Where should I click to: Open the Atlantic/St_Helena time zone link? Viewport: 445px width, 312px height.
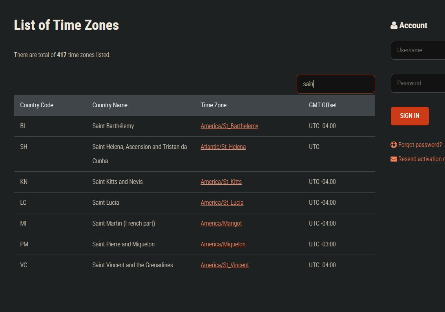click(223, 147)
